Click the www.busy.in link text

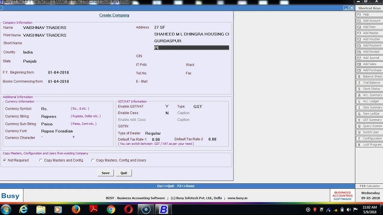[237, 198]
